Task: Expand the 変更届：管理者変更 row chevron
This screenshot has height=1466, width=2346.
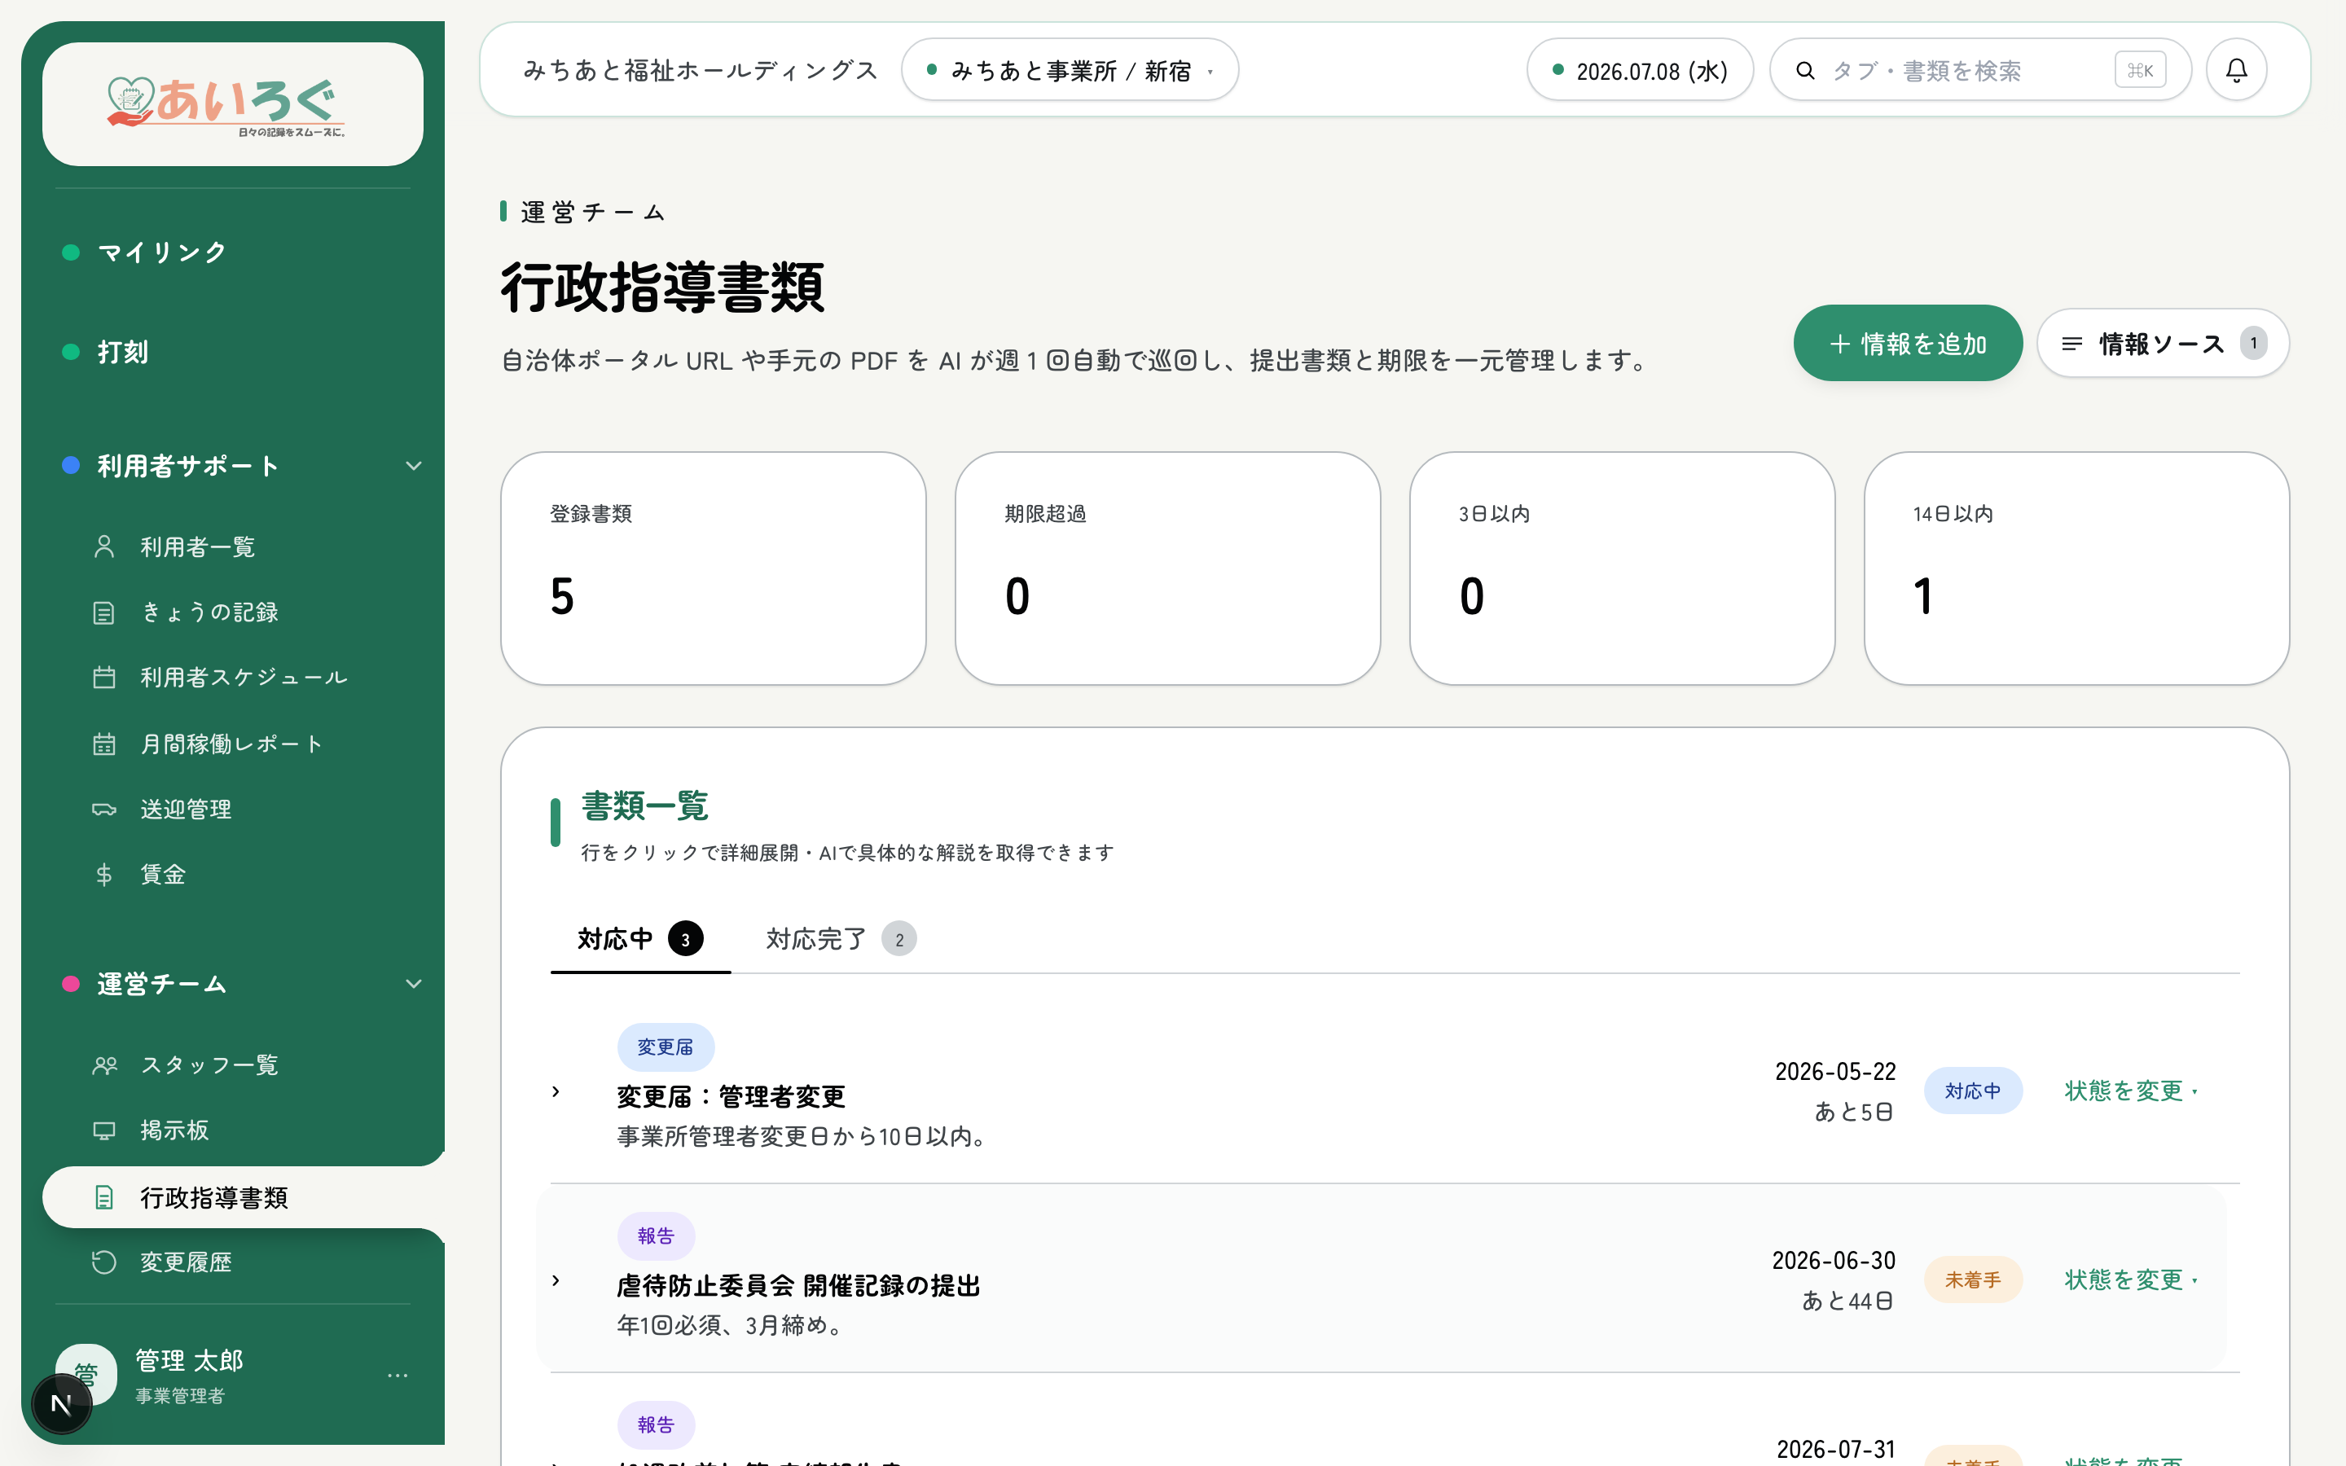Action: pyautogui.click(x=556, y=1091)
